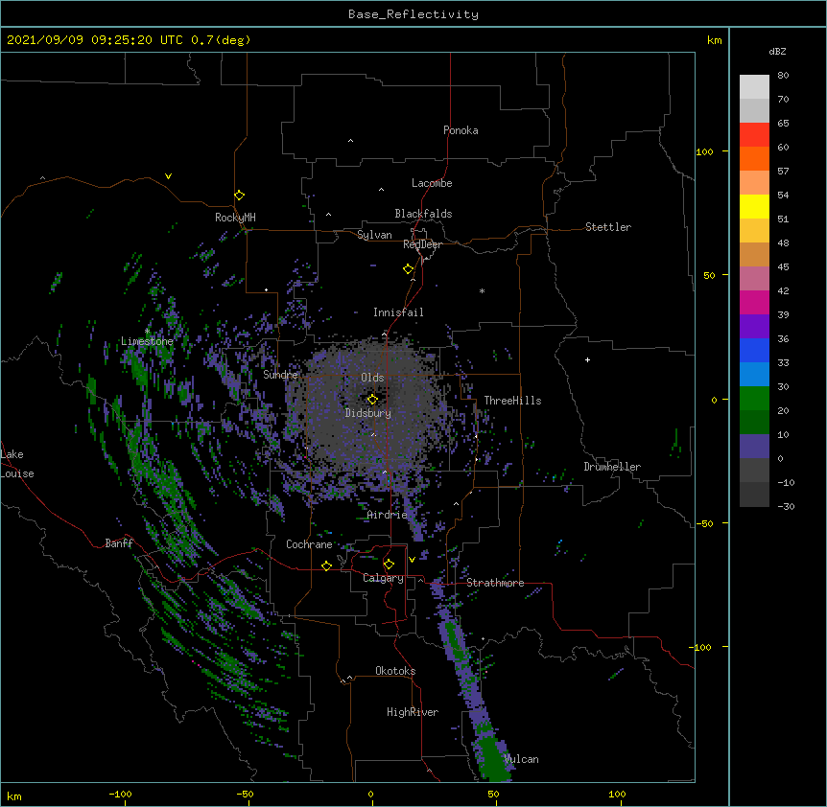Click the Strathmore label
Viewport: 827px width, 807px height.
[495, 583]
